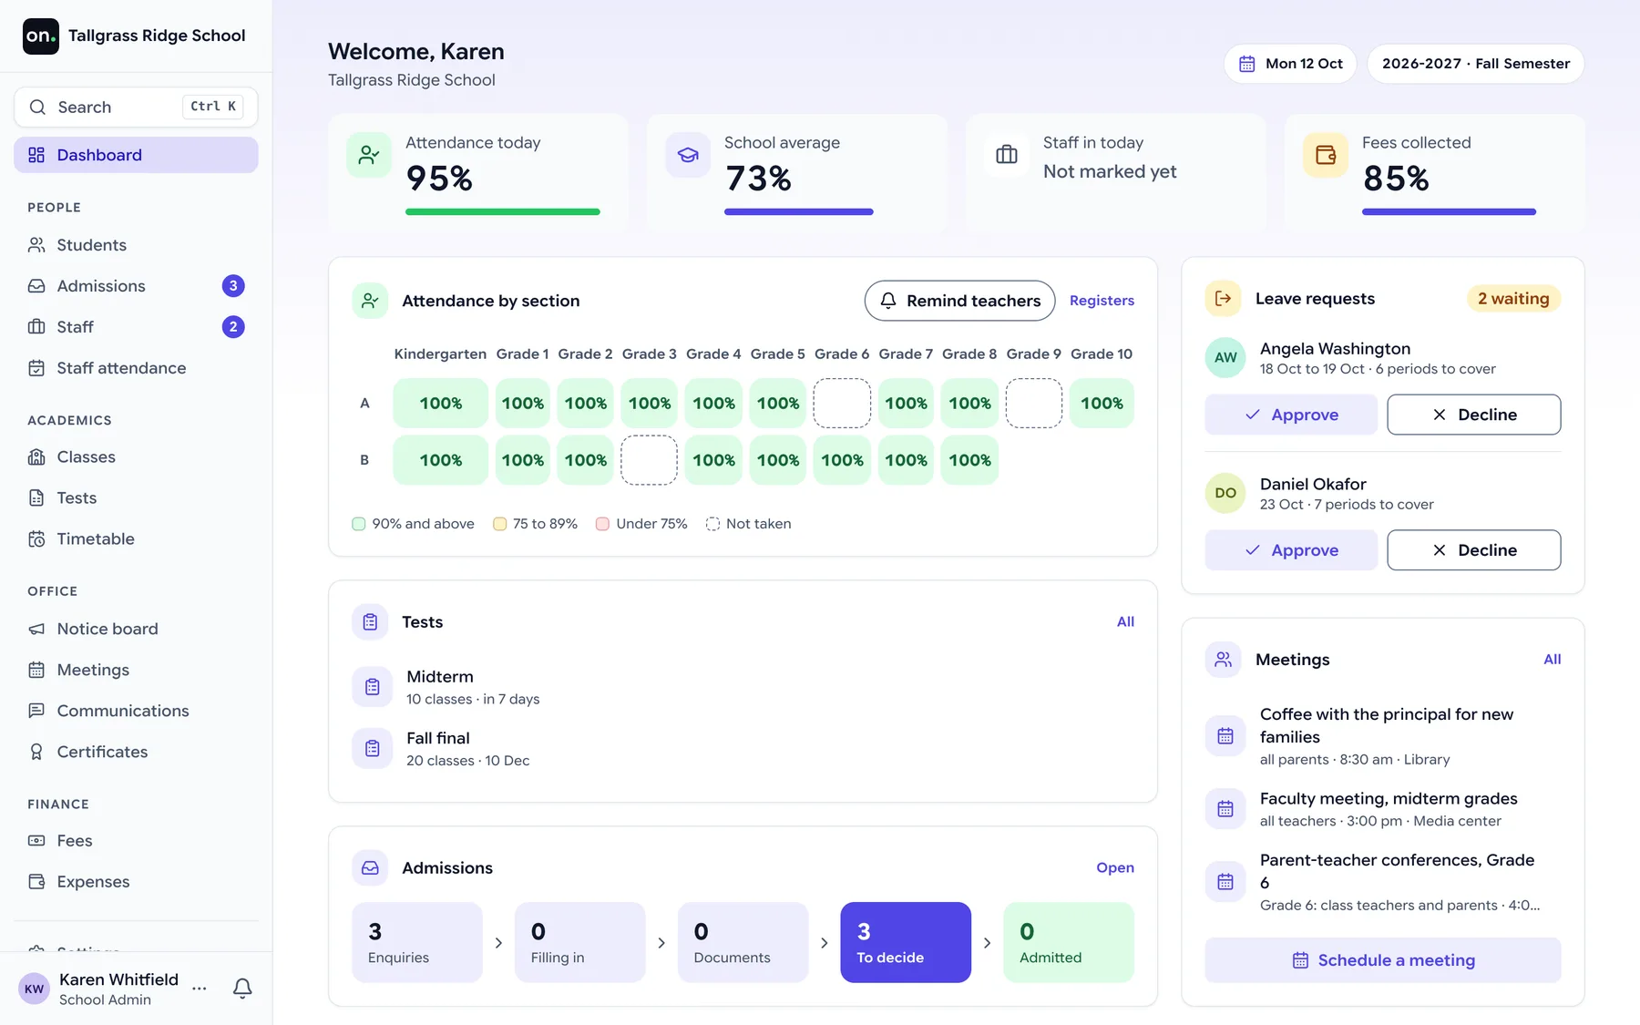This screenshot has width=1640, height=1025.
Task: Decline Angela Washington's leave request
Action: [1474, 415]
